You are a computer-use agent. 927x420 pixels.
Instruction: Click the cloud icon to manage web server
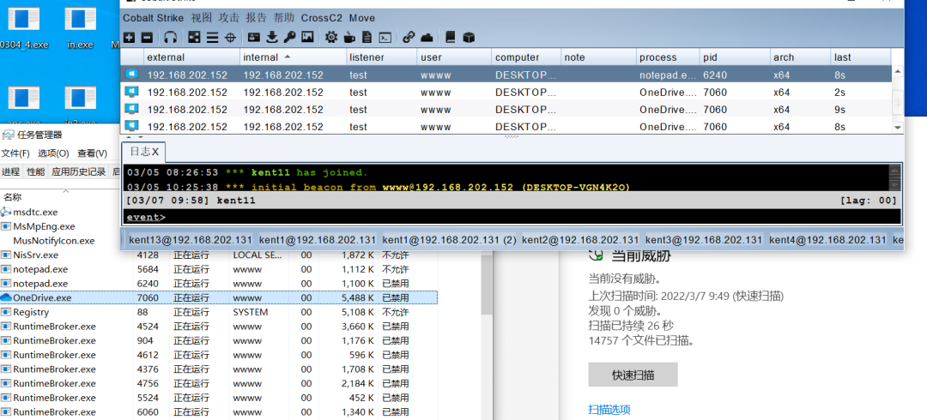[427, 38]
